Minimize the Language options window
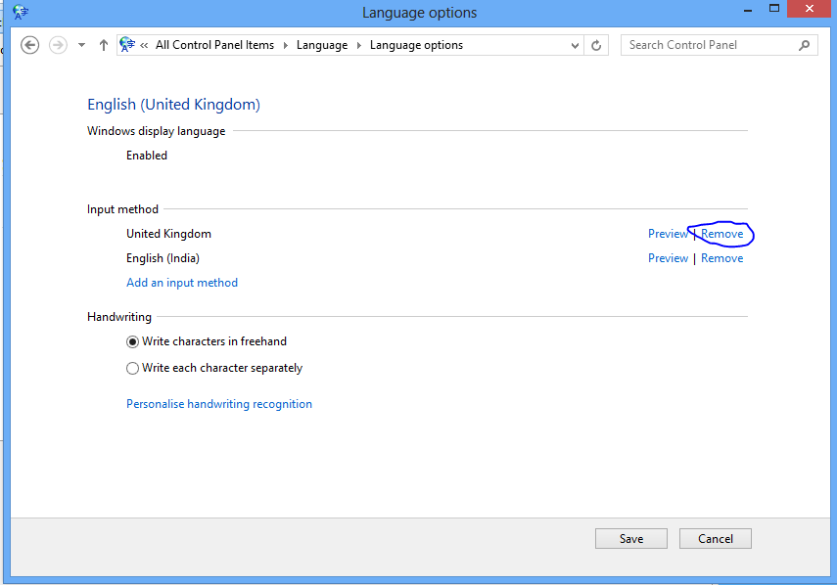Image resolution: width=837 pixels, height=585 pixels. (x=748, y=9)
